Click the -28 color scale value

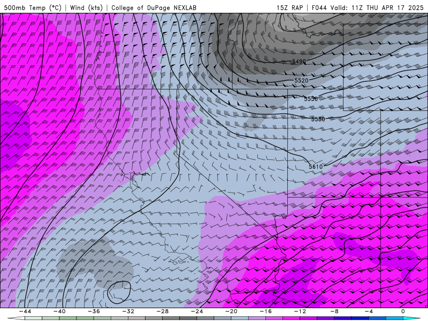point(163,311)
